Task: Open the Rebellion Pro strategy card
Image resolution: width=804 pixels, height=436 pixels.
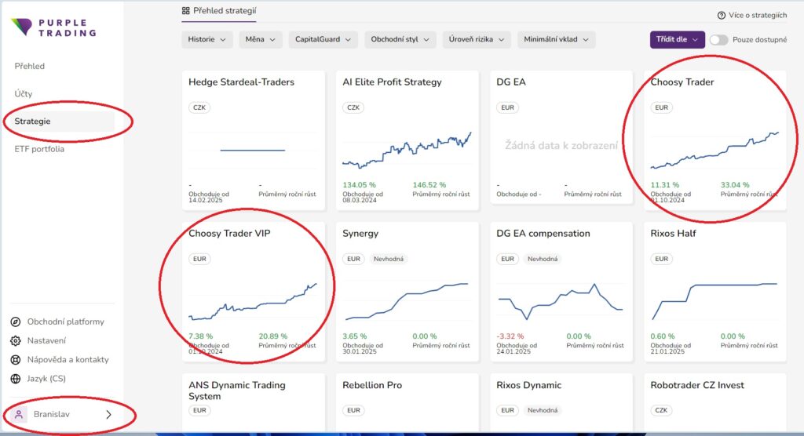Action: point(407,402)
